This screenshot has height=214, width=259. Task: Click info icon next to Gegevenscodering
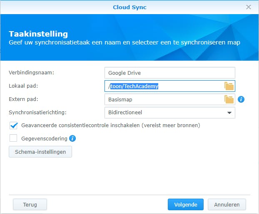click(72, 138)
